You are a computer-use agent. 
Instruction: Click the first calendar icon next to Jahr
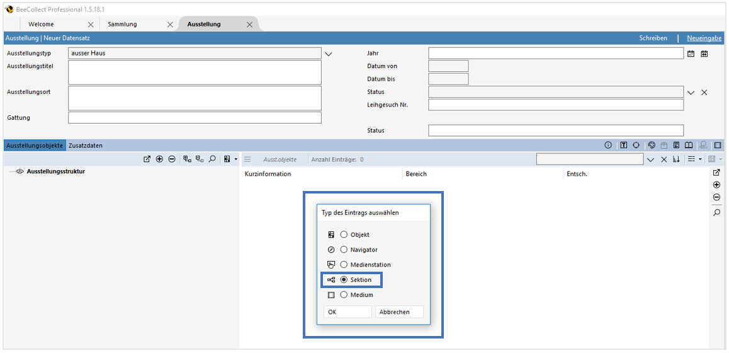[x=691, y=54]
